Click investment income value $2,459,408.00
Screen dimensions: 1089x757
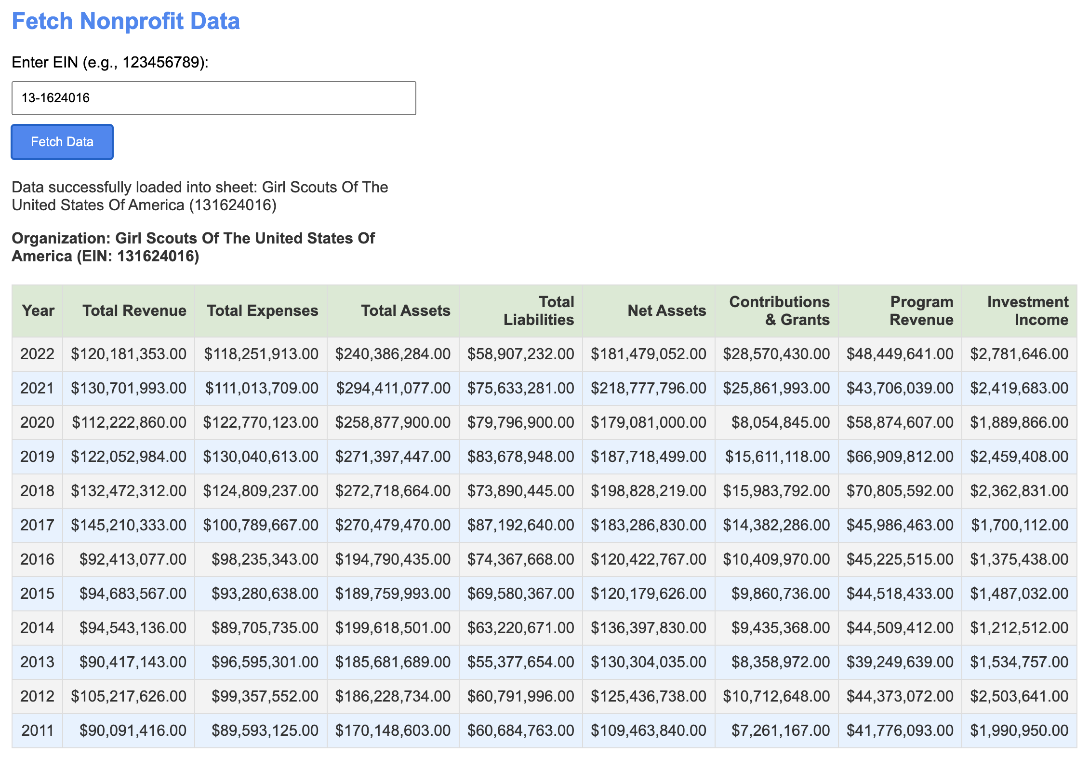(1019, 457)
